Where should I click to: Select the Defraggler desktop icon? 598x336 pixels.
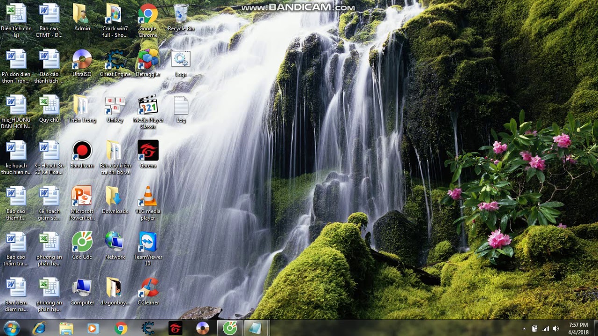(148, 63)
